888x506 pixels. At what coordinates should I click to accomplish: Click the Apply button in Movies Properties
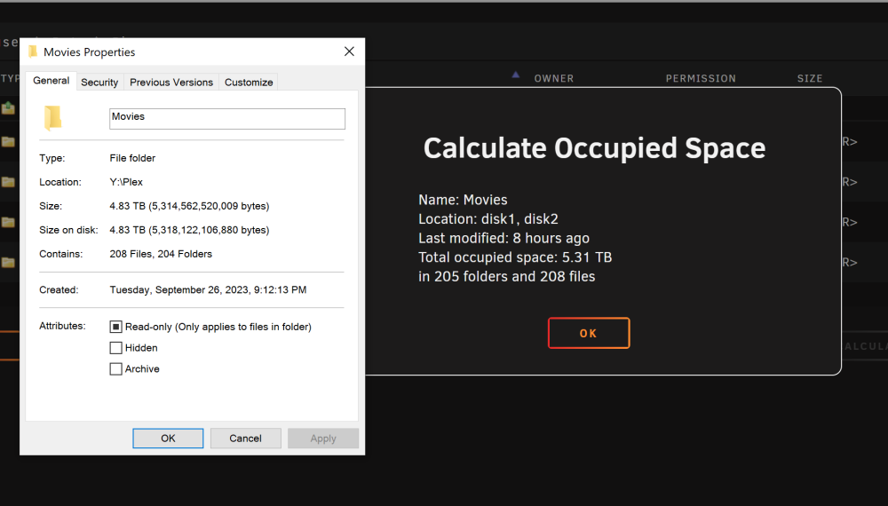click(323, 438)
